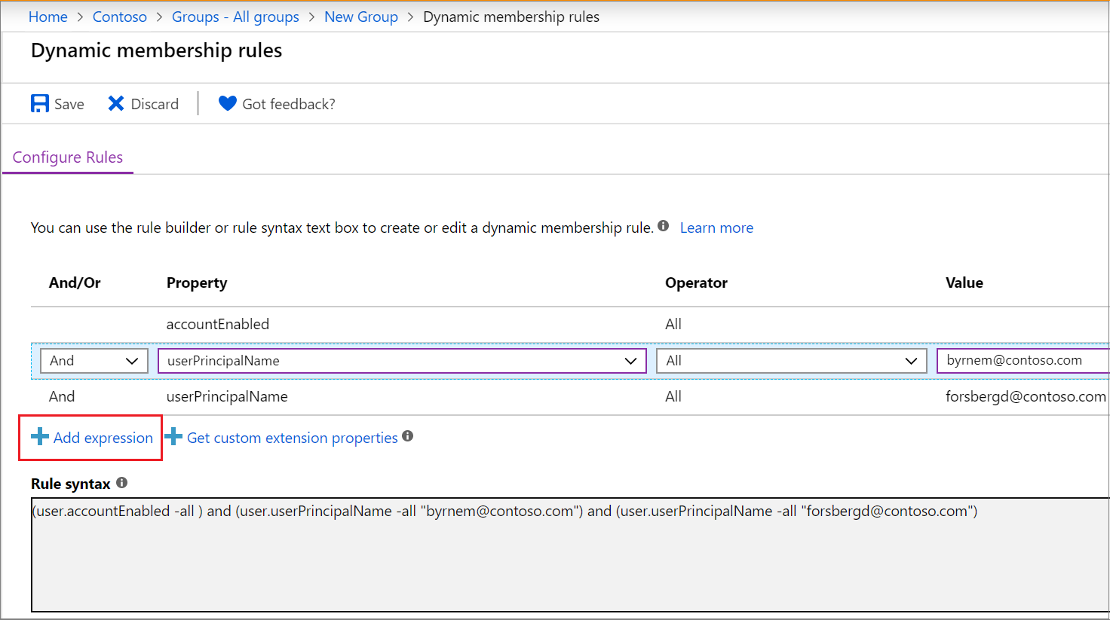
Task: Click the Save icon on the command bar
Action: coord(39,103)
